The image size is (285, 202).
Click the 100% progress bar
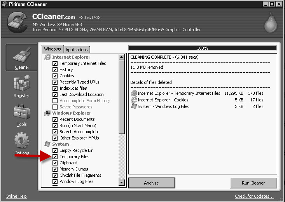pos(203,48)
